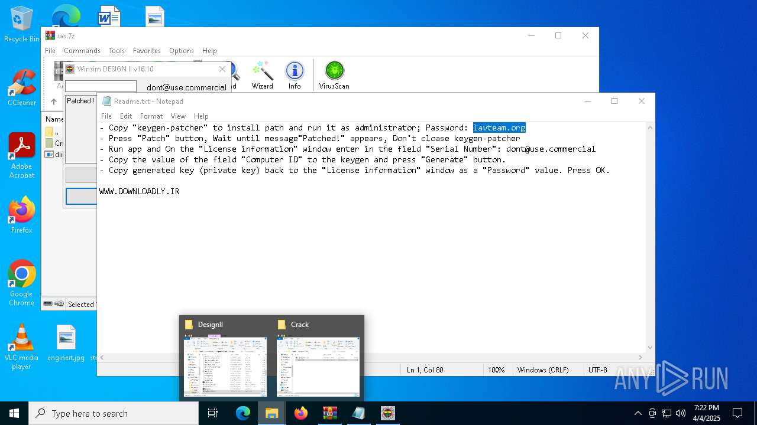Minimize the WinRAR ws.7z window
The image size is (757, 425).
click(x=531, y=35)
